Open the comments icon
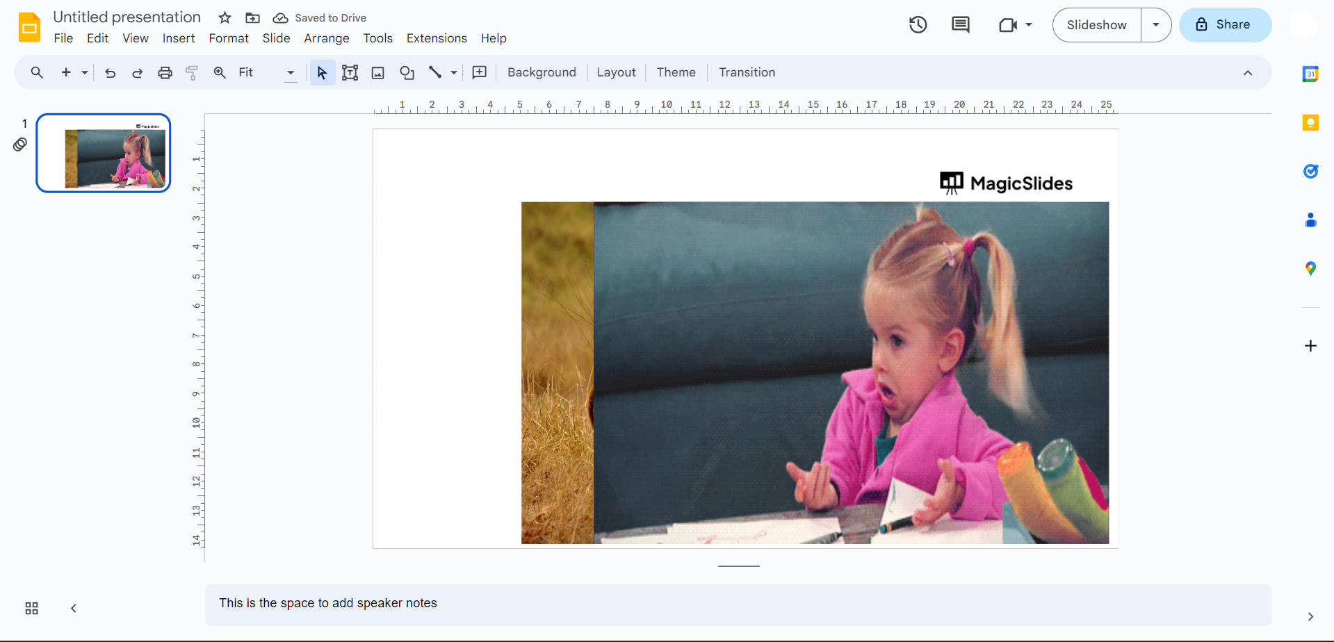1334x642 pixels. pos(961,25)
